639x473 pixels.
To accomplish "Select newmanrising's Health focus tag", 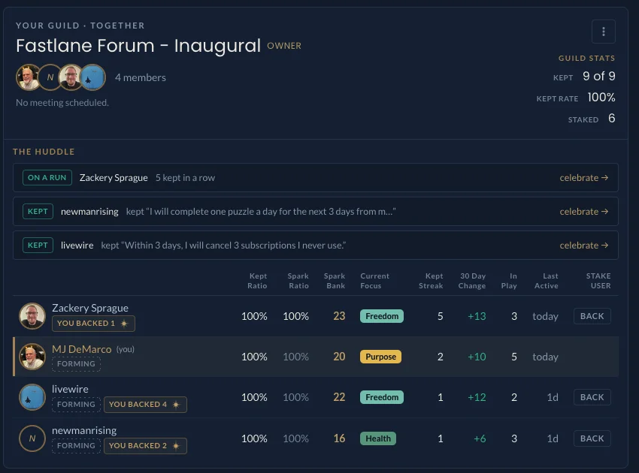I will point(378,438).
